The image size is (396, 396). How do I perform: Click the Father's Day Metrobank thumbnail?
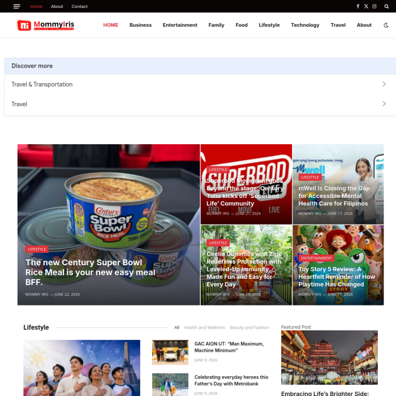(x=170, y=384)
